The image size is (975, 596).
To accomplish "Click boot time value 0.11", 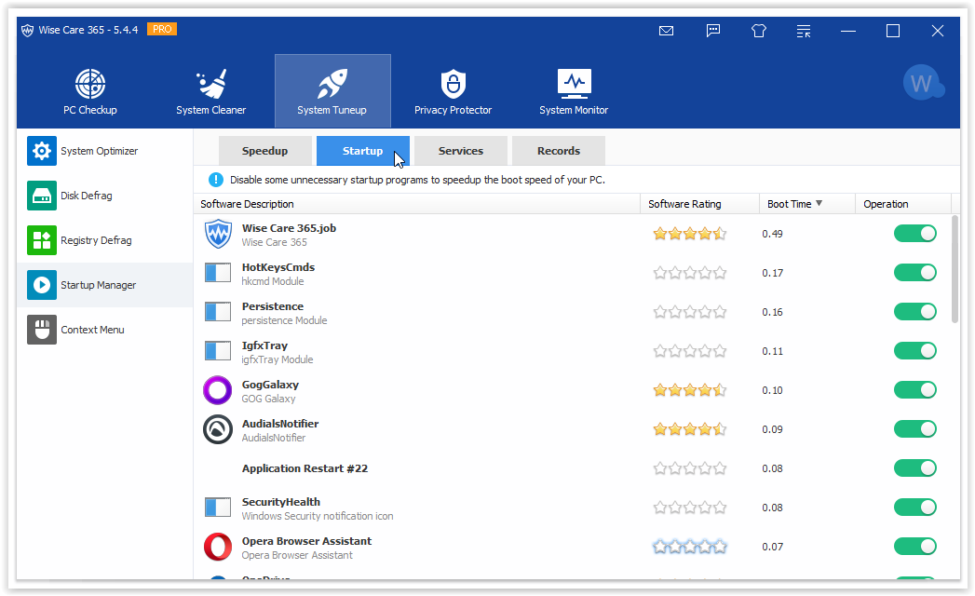I will click(x=772, y=351).
